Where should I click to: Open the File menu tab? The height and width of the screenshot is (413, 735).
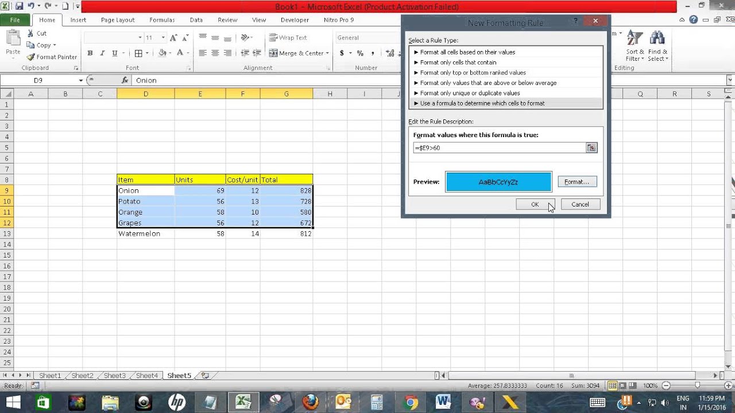(15, 20)
